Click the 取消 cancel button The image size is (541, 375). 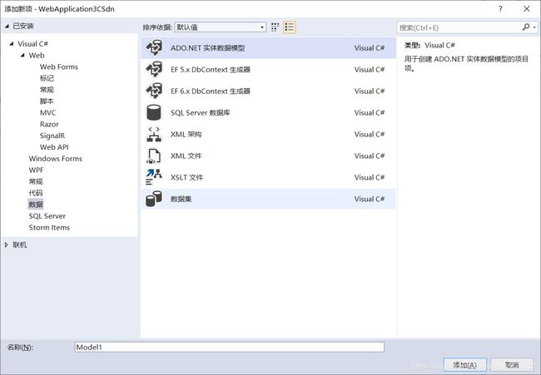512,365
